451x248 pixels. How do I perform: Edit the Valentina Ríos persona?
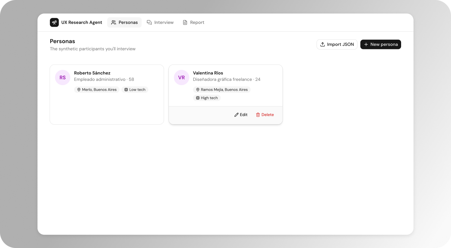pos(241,115)
